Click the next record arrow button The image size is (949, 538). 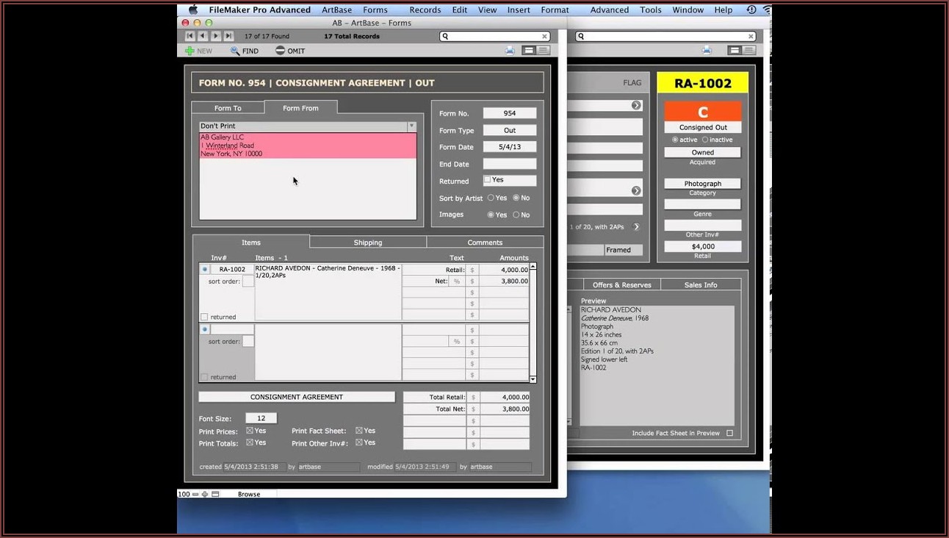(216, 36)
